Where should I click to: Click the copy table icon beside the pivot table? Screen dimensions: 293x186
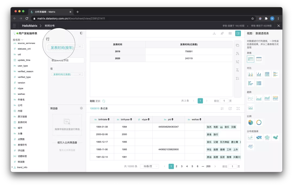[237, 45]
